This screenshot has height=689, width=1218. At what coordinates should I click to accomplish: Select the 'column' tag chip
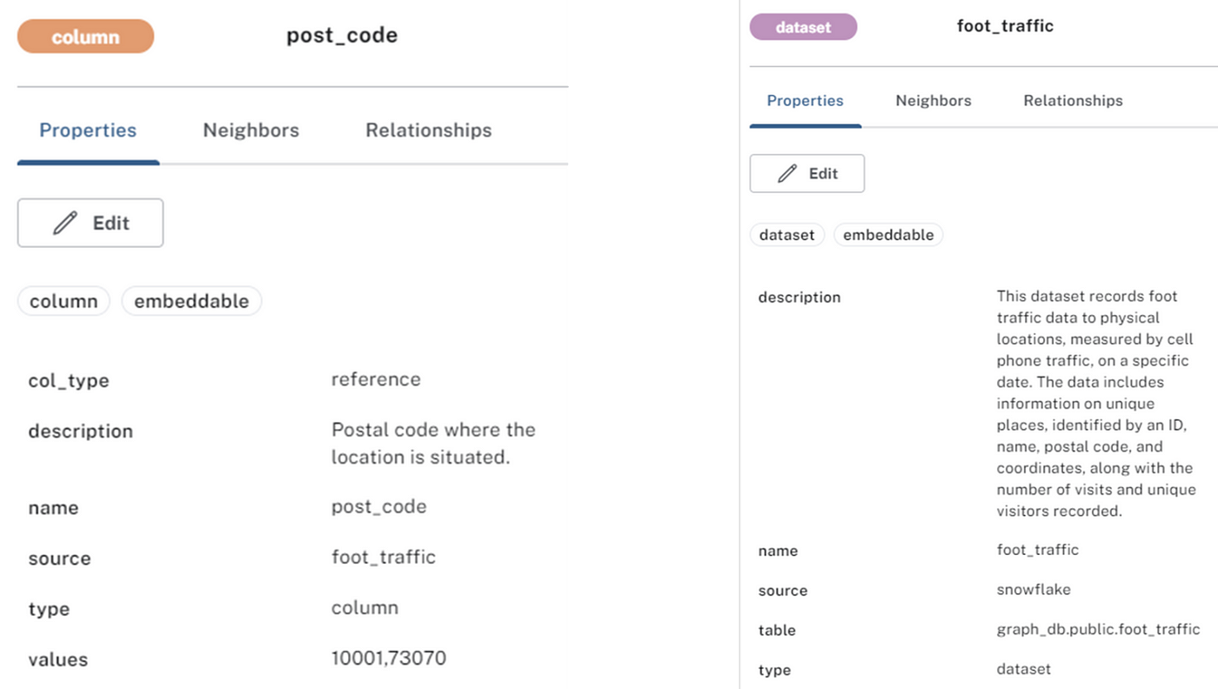(x=64, y=301)
